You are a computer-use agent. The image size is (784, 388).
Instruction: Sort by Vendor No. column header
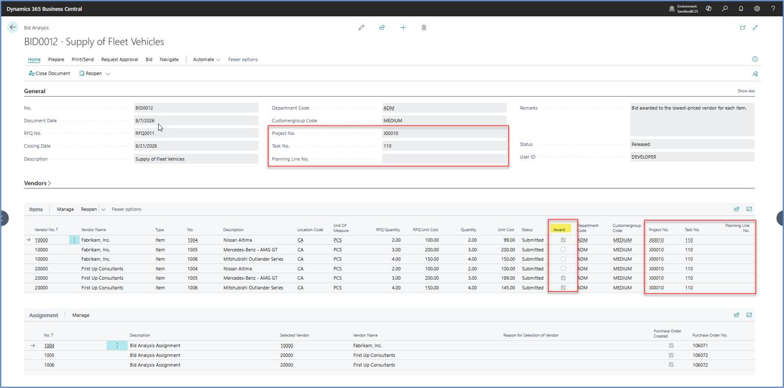[46, 229]
